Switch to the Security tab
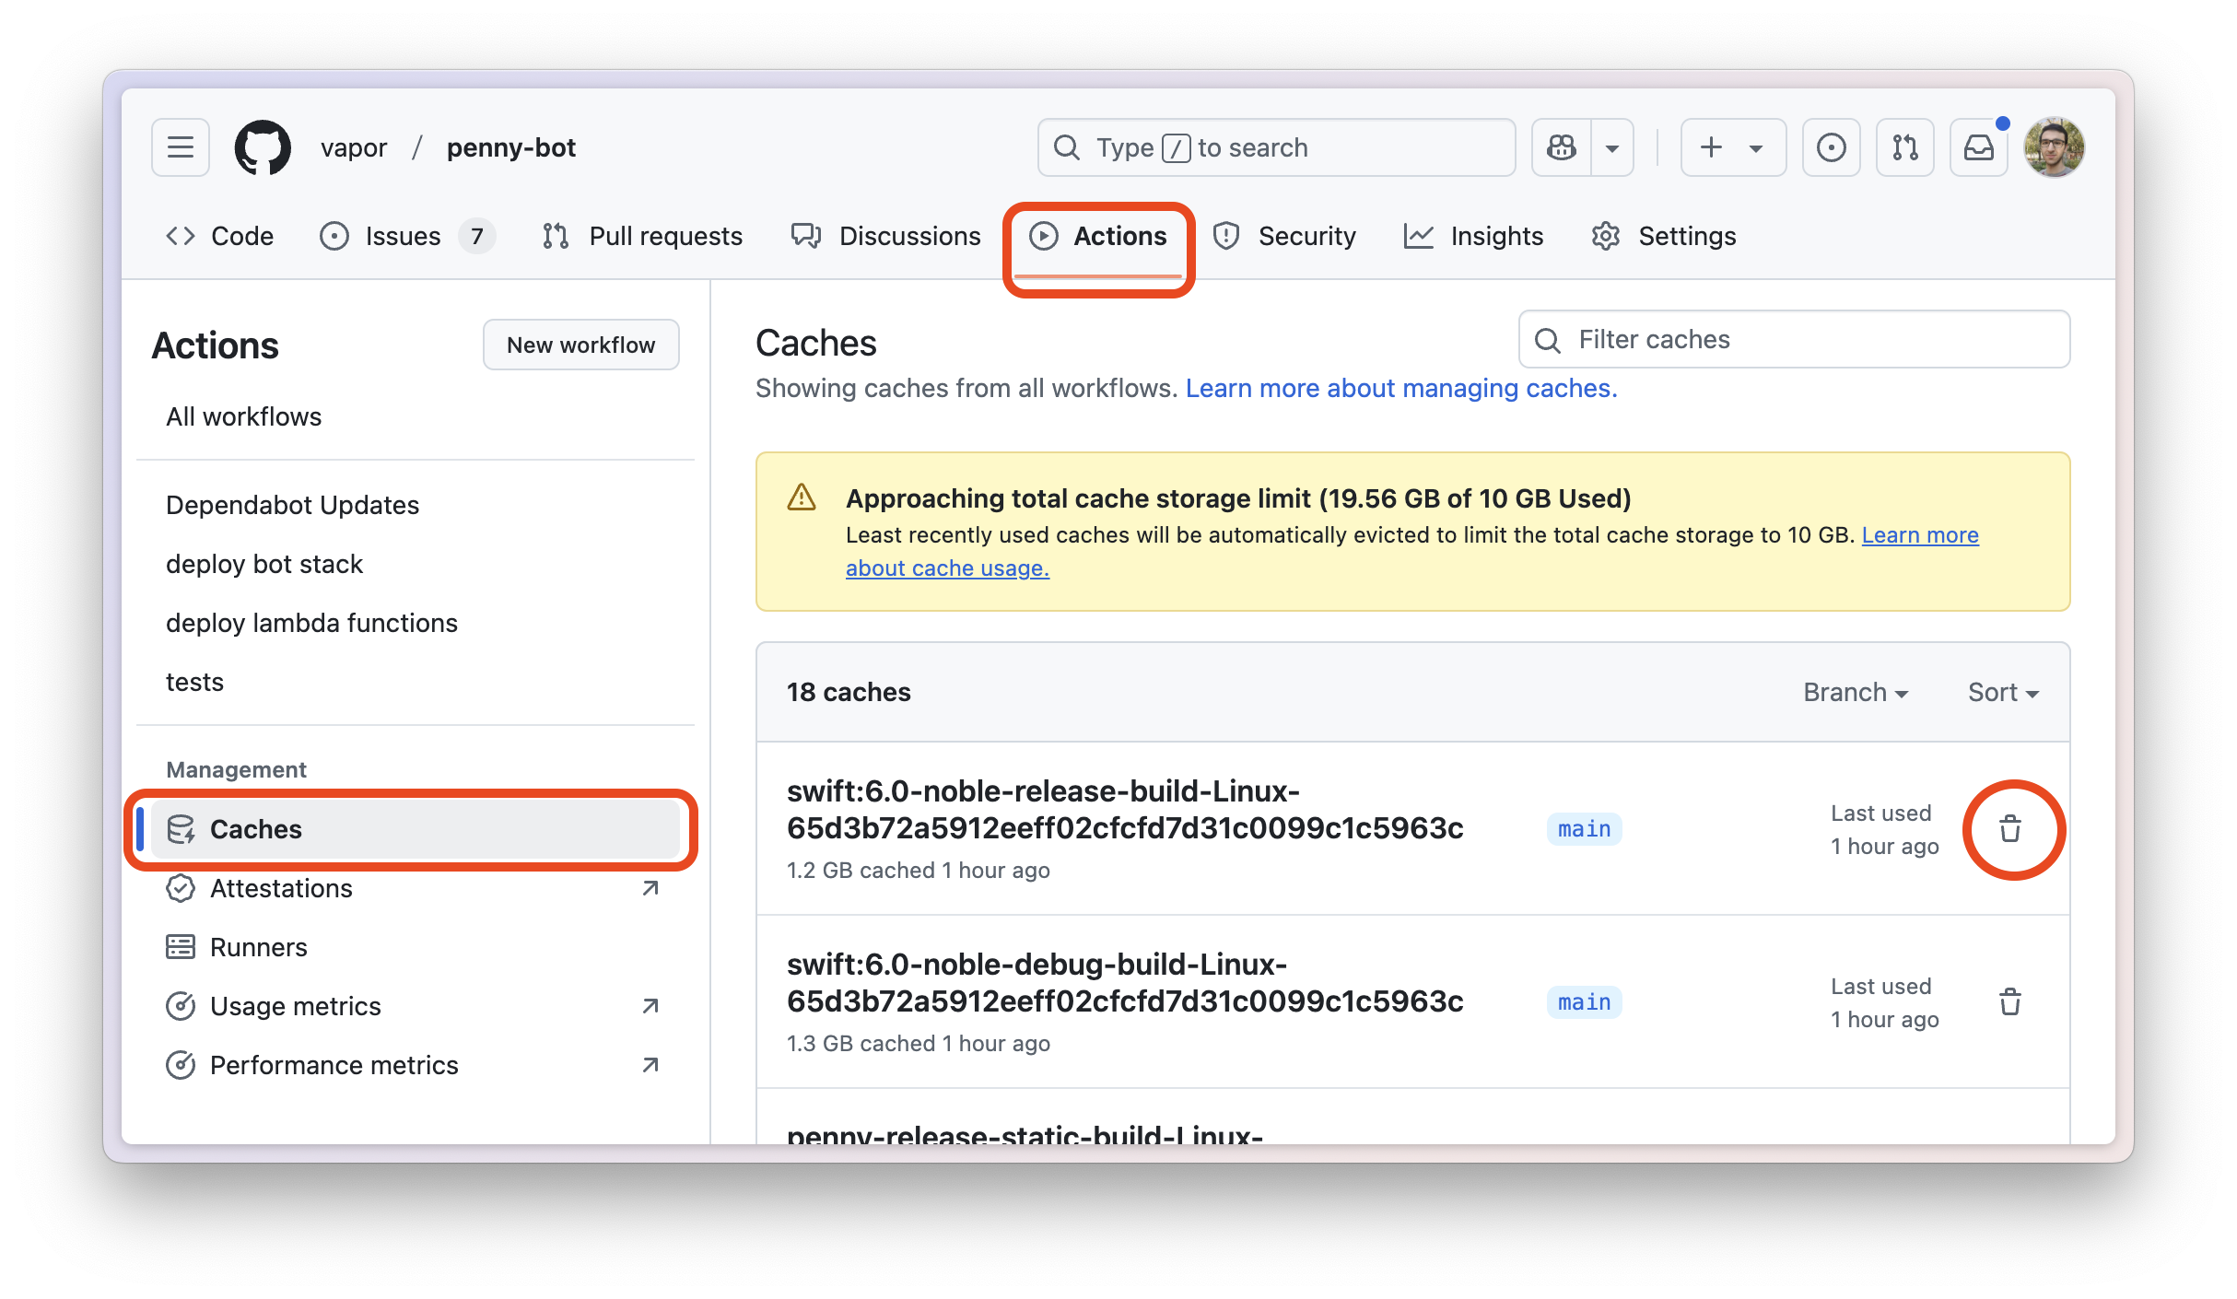This screenshot has width=2237, height=1299. click(x=1284, y=237)
